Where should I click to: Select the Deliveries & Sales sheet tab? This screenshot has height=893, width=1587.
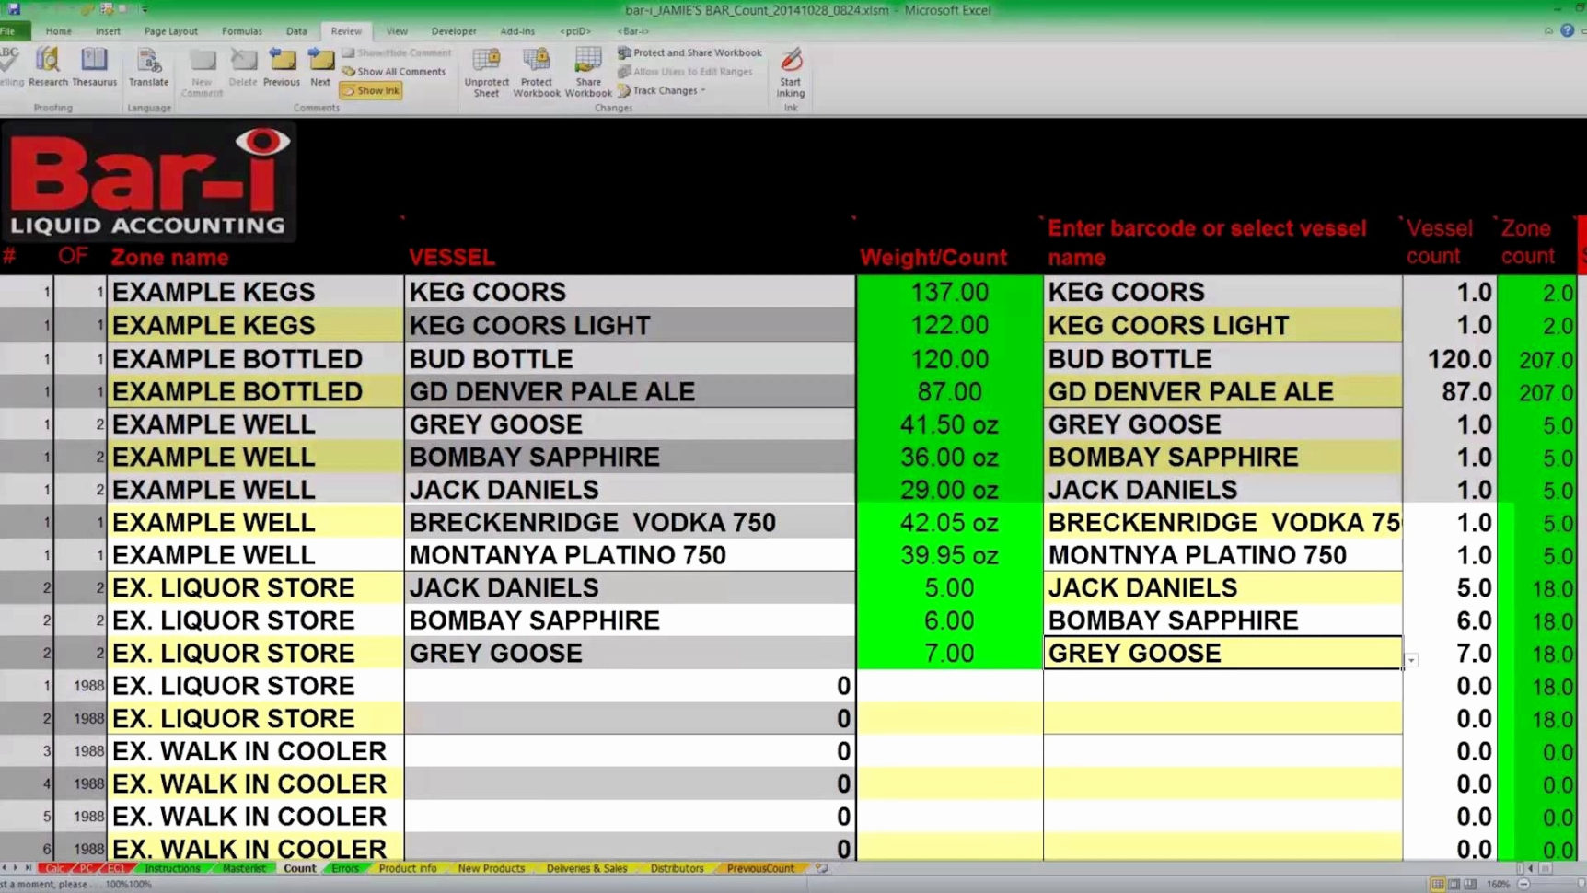(x=586, y=868)
